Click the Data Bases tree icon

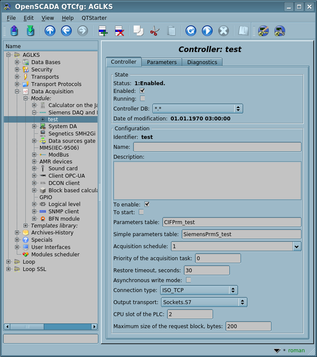point(26,62)
